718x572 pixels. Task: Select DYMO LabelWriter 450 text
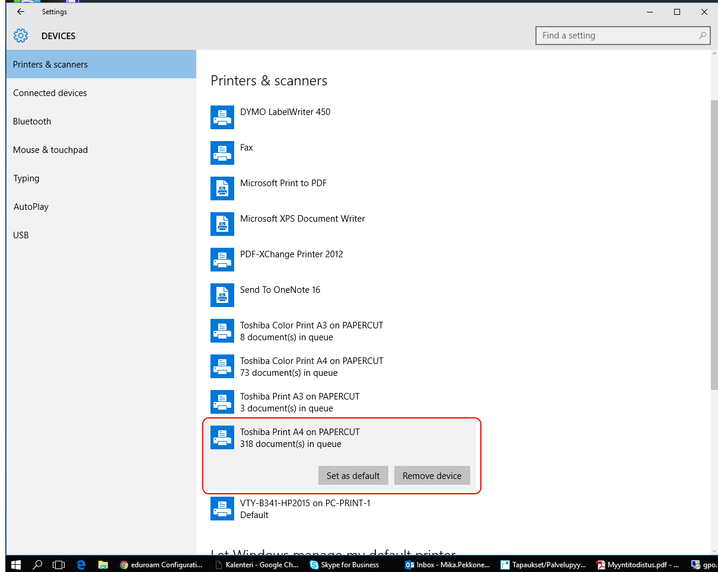click(285, 111)
